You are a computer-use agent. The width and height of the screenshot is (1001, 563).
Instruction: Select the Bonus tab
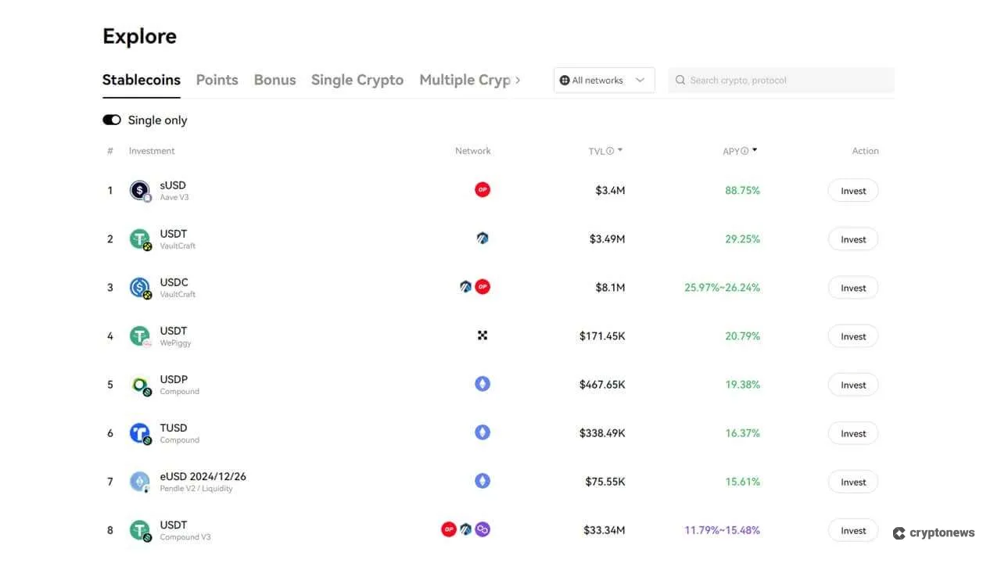274,80
